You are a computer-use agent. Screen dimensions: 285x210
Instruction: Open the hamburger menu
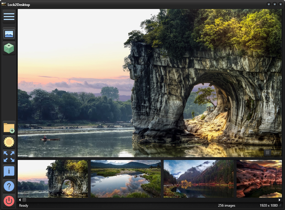9,16
